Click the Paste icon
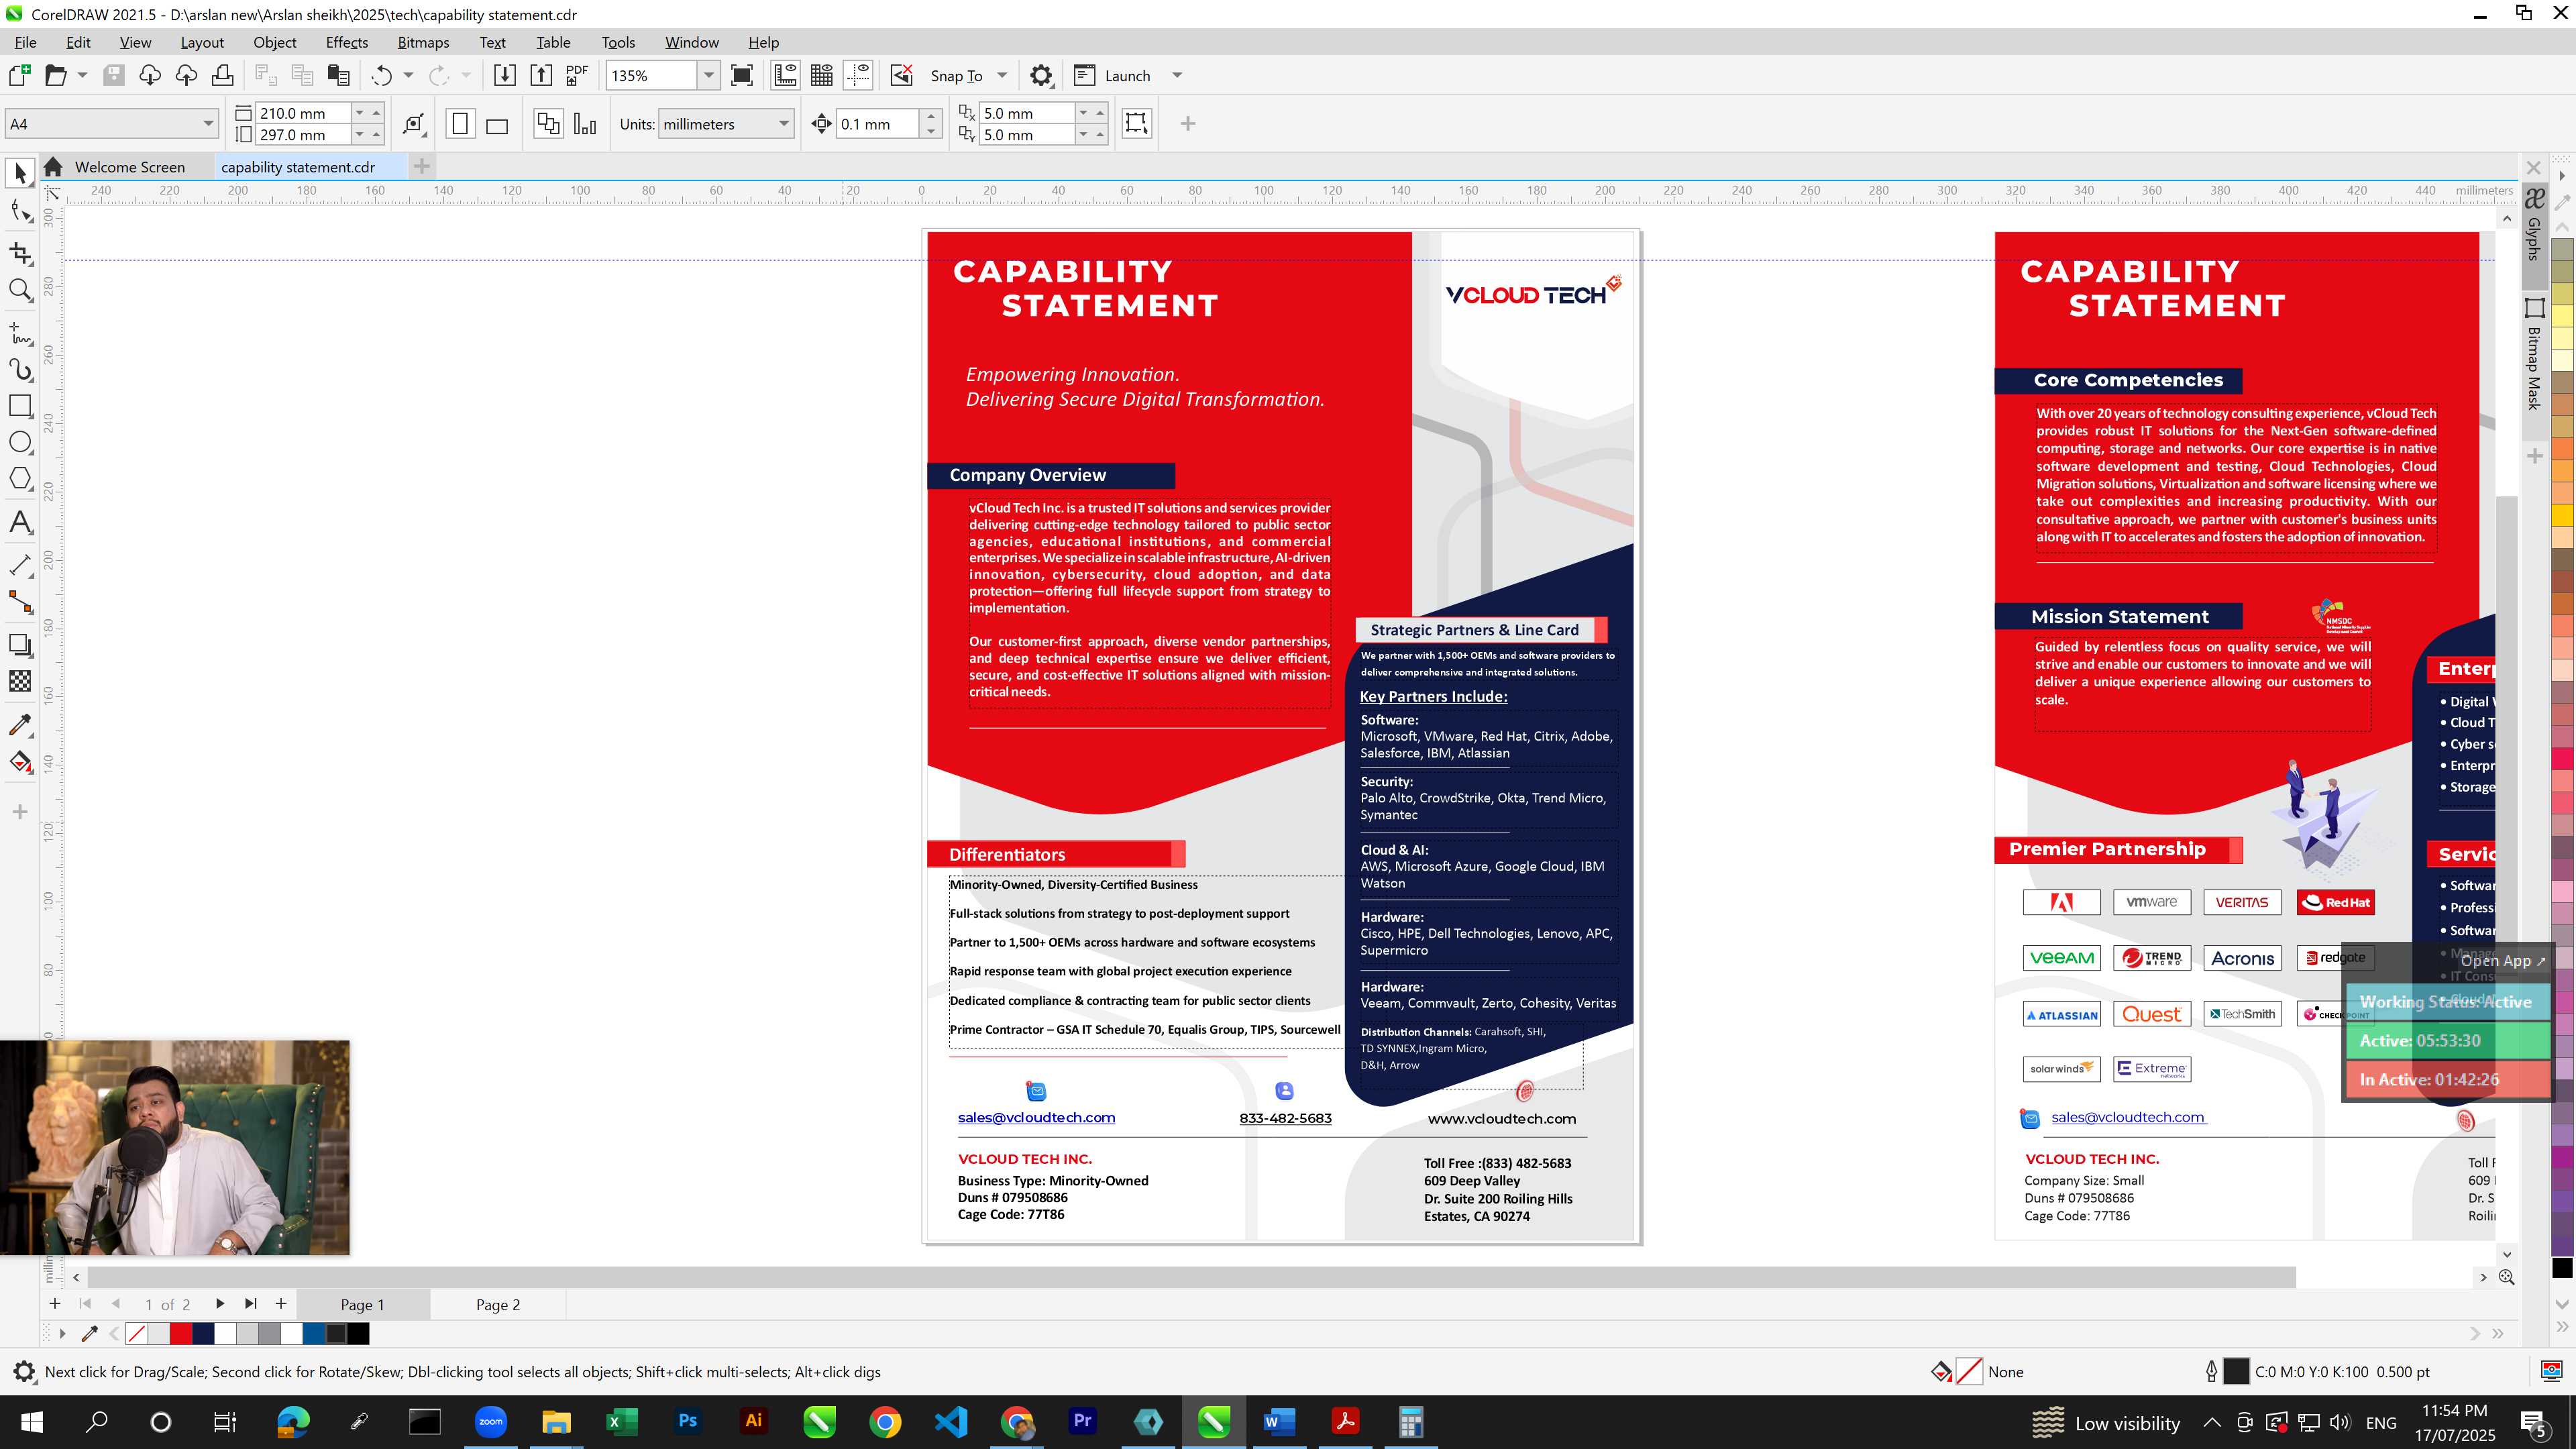The image size is (2576, 1449). pyautogui.click(x=339, y=75)
